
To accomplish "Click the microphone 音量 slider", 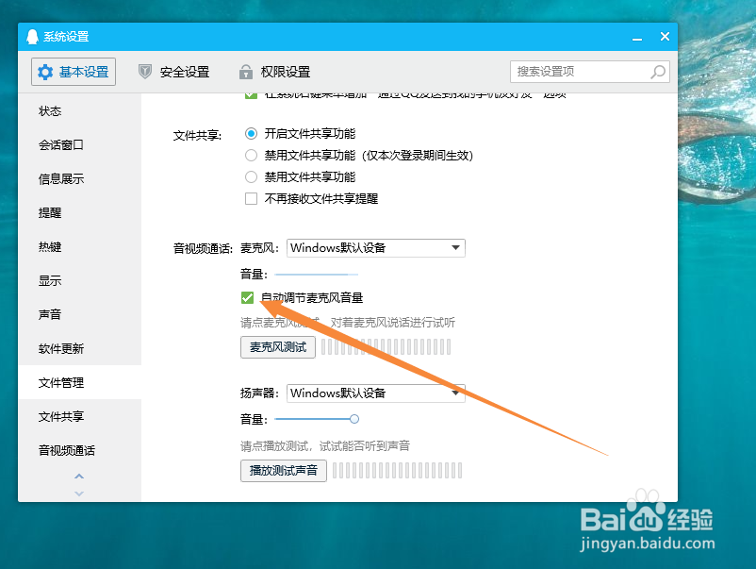I will click(317, 275).
